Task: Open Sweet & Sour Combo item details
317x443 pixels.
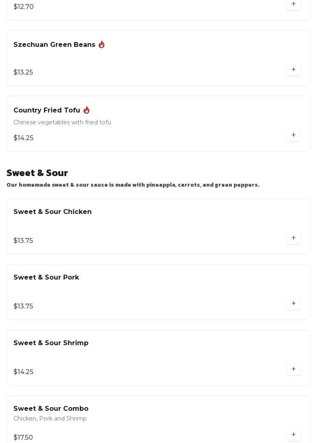Action: point(158,419)
